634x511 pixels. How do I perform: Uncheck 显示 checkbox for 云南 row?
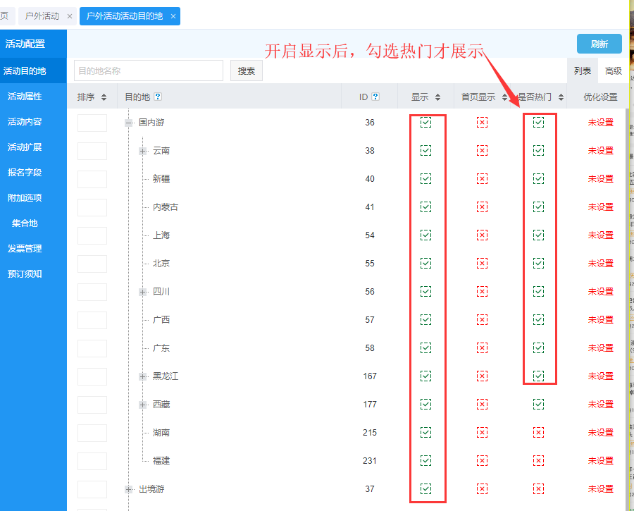[x=425, y=151]
